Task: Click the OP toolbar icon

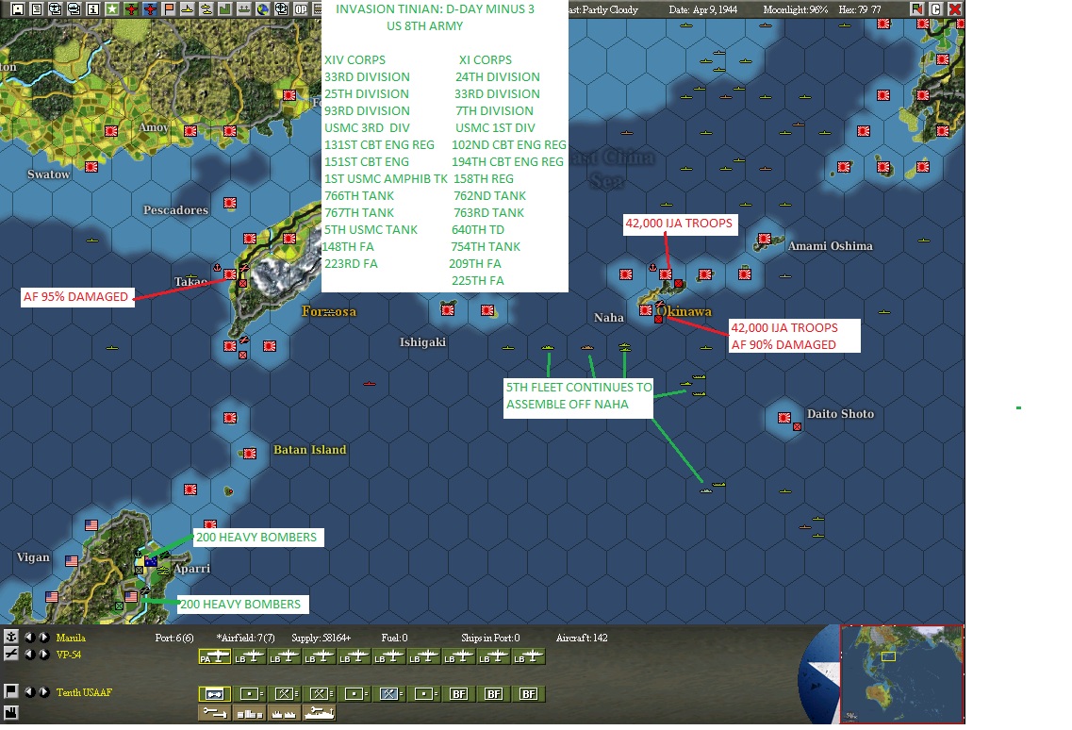Action: (300, 9)
